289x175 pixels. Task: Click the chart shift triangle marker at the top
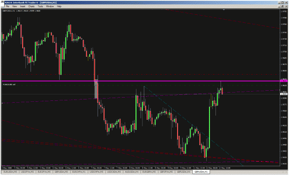coord(224,10)
